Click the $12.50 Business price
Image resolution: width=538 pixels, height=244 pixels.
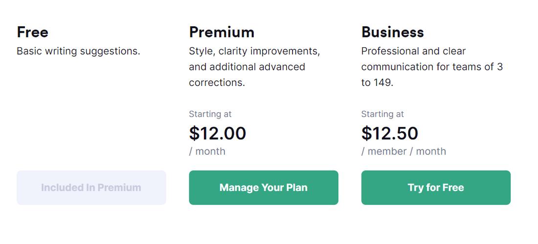coord(390,133)
